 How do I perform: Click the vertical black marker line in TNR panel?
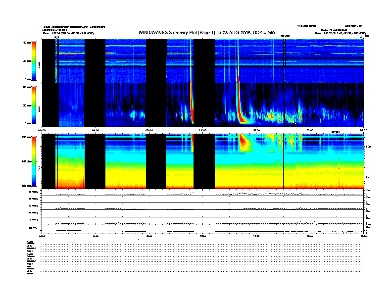283,161
